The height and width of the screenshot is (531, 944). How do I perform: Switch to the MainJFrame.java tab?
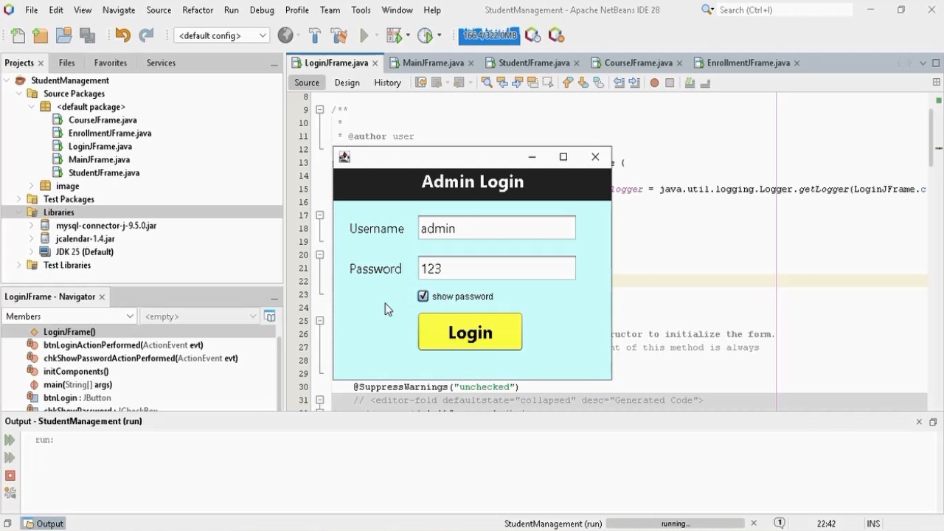(432, 63)
